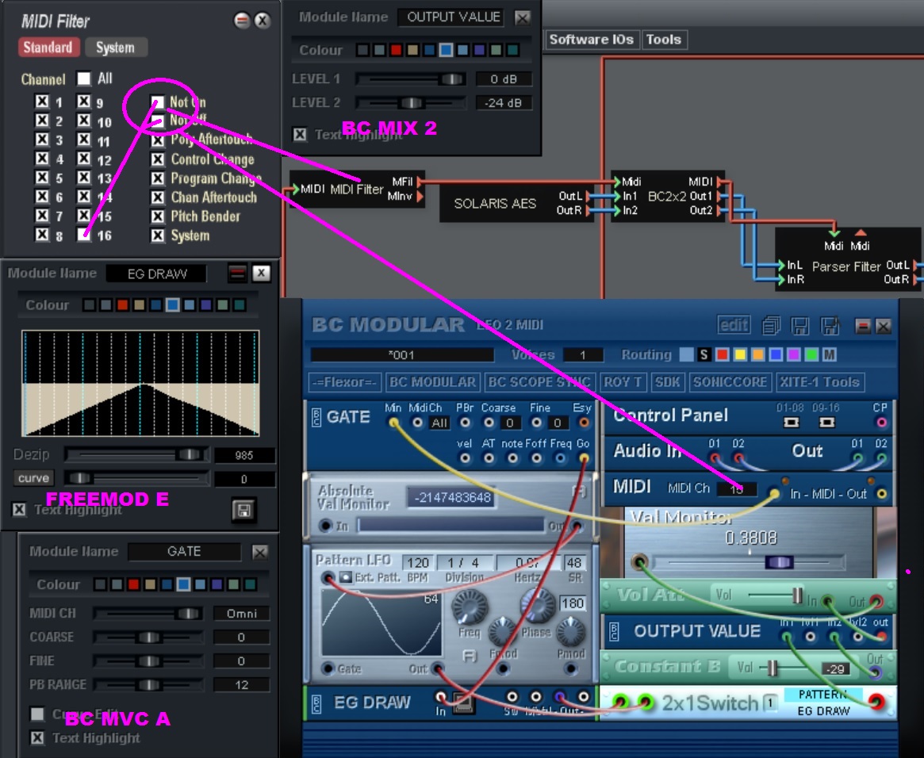Switch to the System tab in MIDI Filter
This screenshot has width=924, height=758.
pyautogui.click(x=116, y=48)
